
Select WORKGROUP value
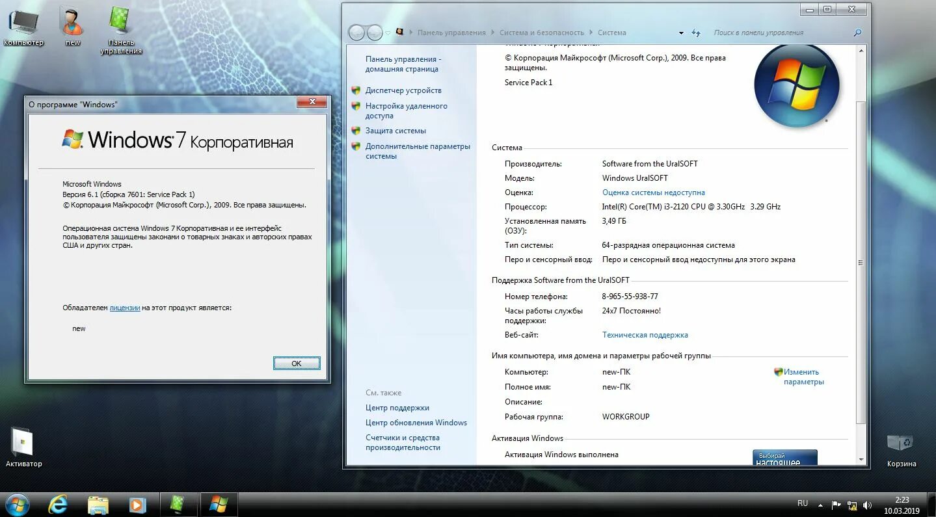626,417
